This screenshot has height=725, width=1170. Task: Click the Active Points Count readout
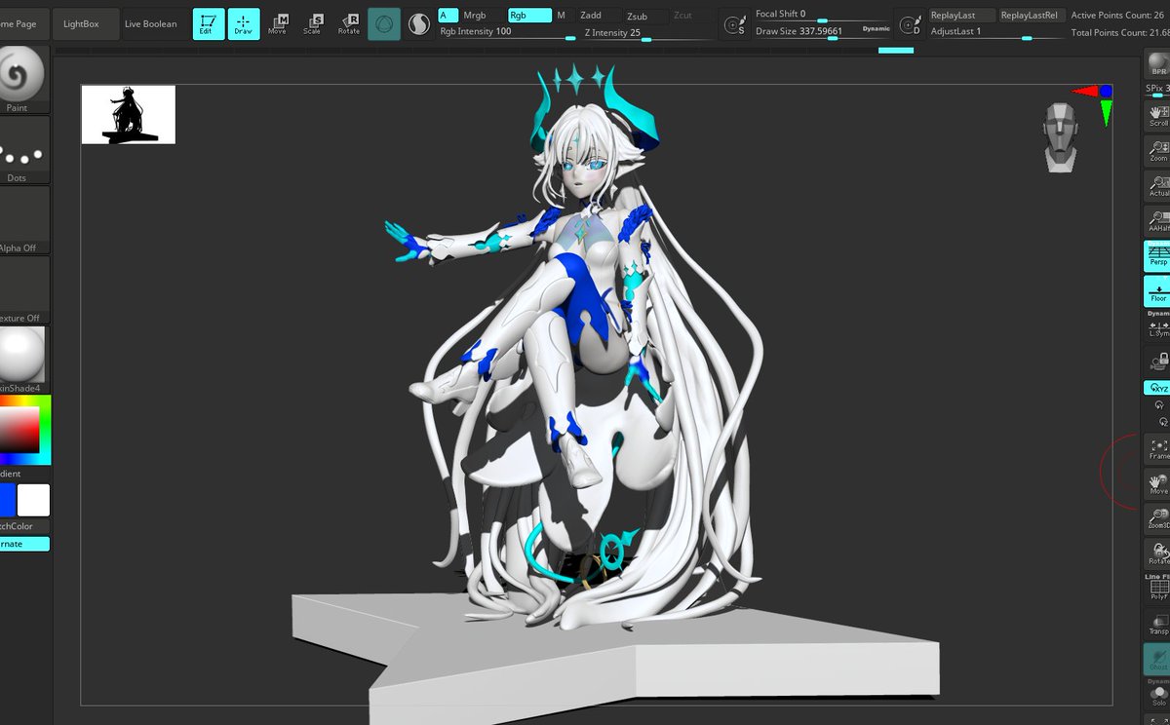pos(1117,15)
